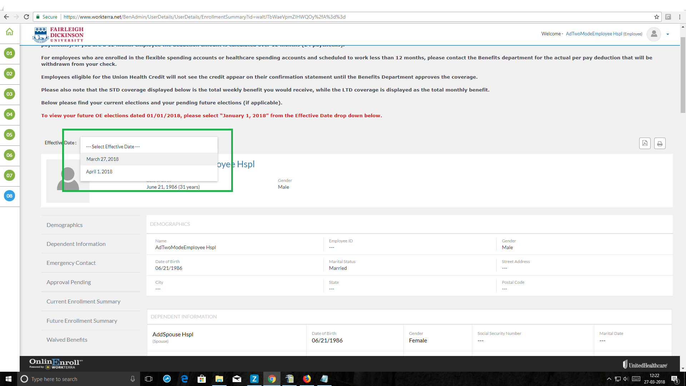
Task: Open step 05 in sidebar
Action: click(10, 135)
